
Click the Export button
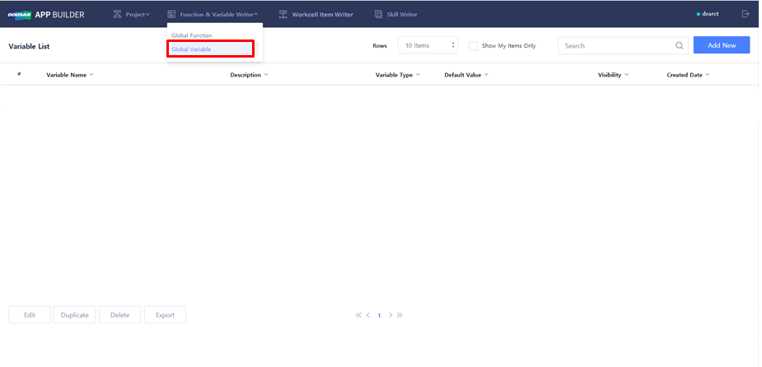click(x=165, y=315)
